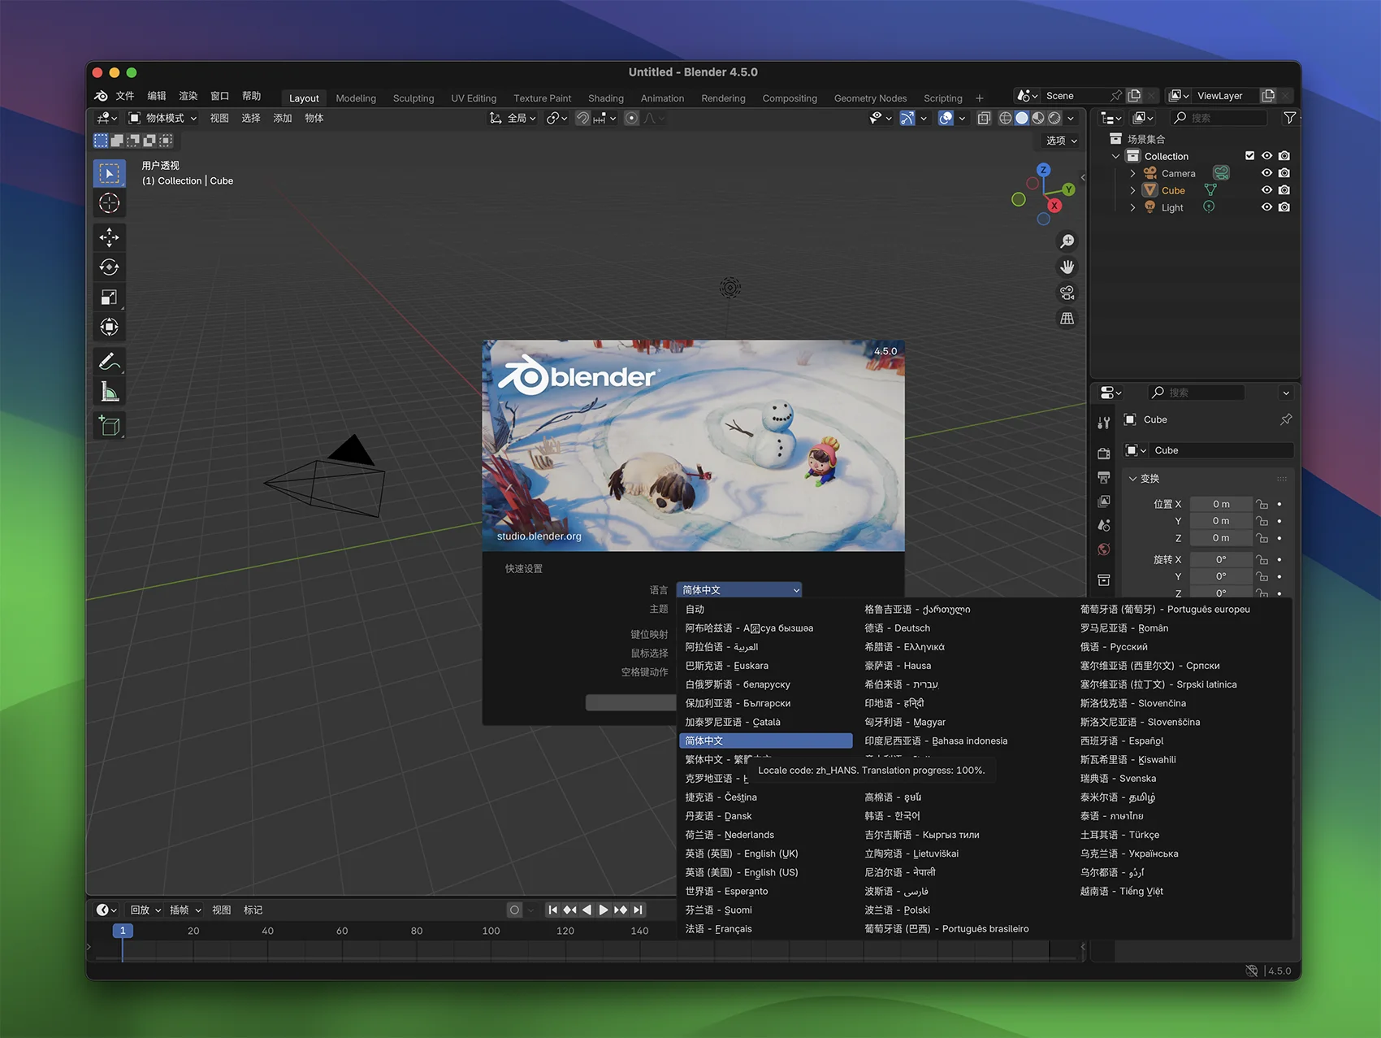This screenshot has width=1381, height=1038.
Task: Open the Output properties tab icon
Action: click(1103, 477)
